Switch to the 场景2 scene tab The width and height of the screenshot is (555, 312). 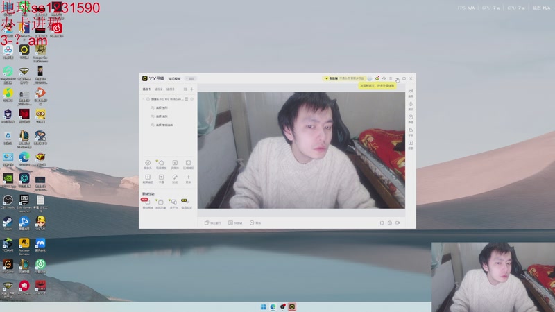[x=159, y=89]
